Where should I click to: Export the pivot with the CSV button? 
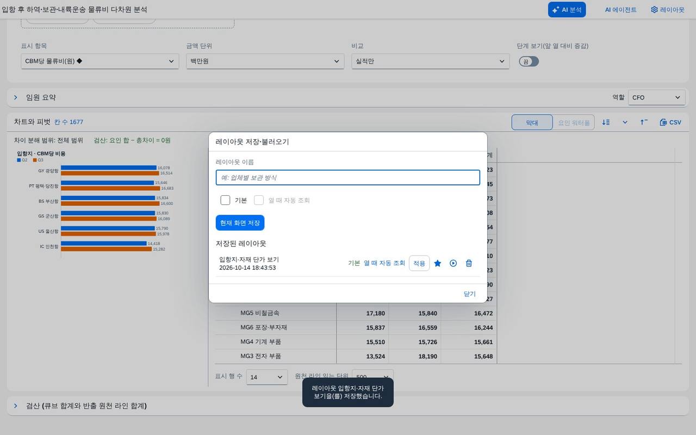pyautogui.click(x=670, y=122)
